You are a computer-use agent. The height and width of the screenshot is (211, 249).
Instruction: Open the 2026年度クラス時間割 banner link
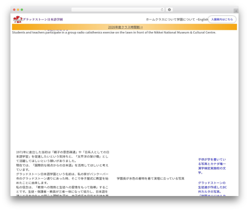tap(125, 27)
